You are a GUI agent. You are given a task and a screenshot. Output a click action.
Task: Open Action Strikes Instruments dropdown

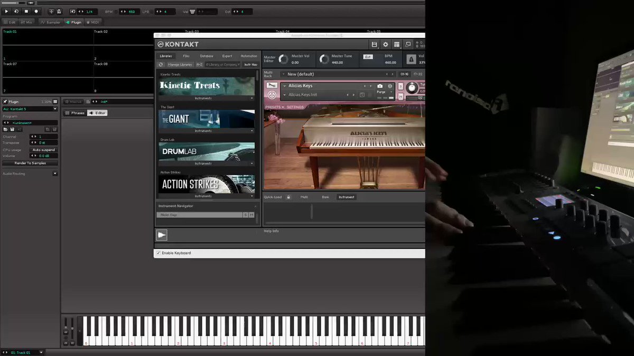pyautogui.click(x=207, y=196)
